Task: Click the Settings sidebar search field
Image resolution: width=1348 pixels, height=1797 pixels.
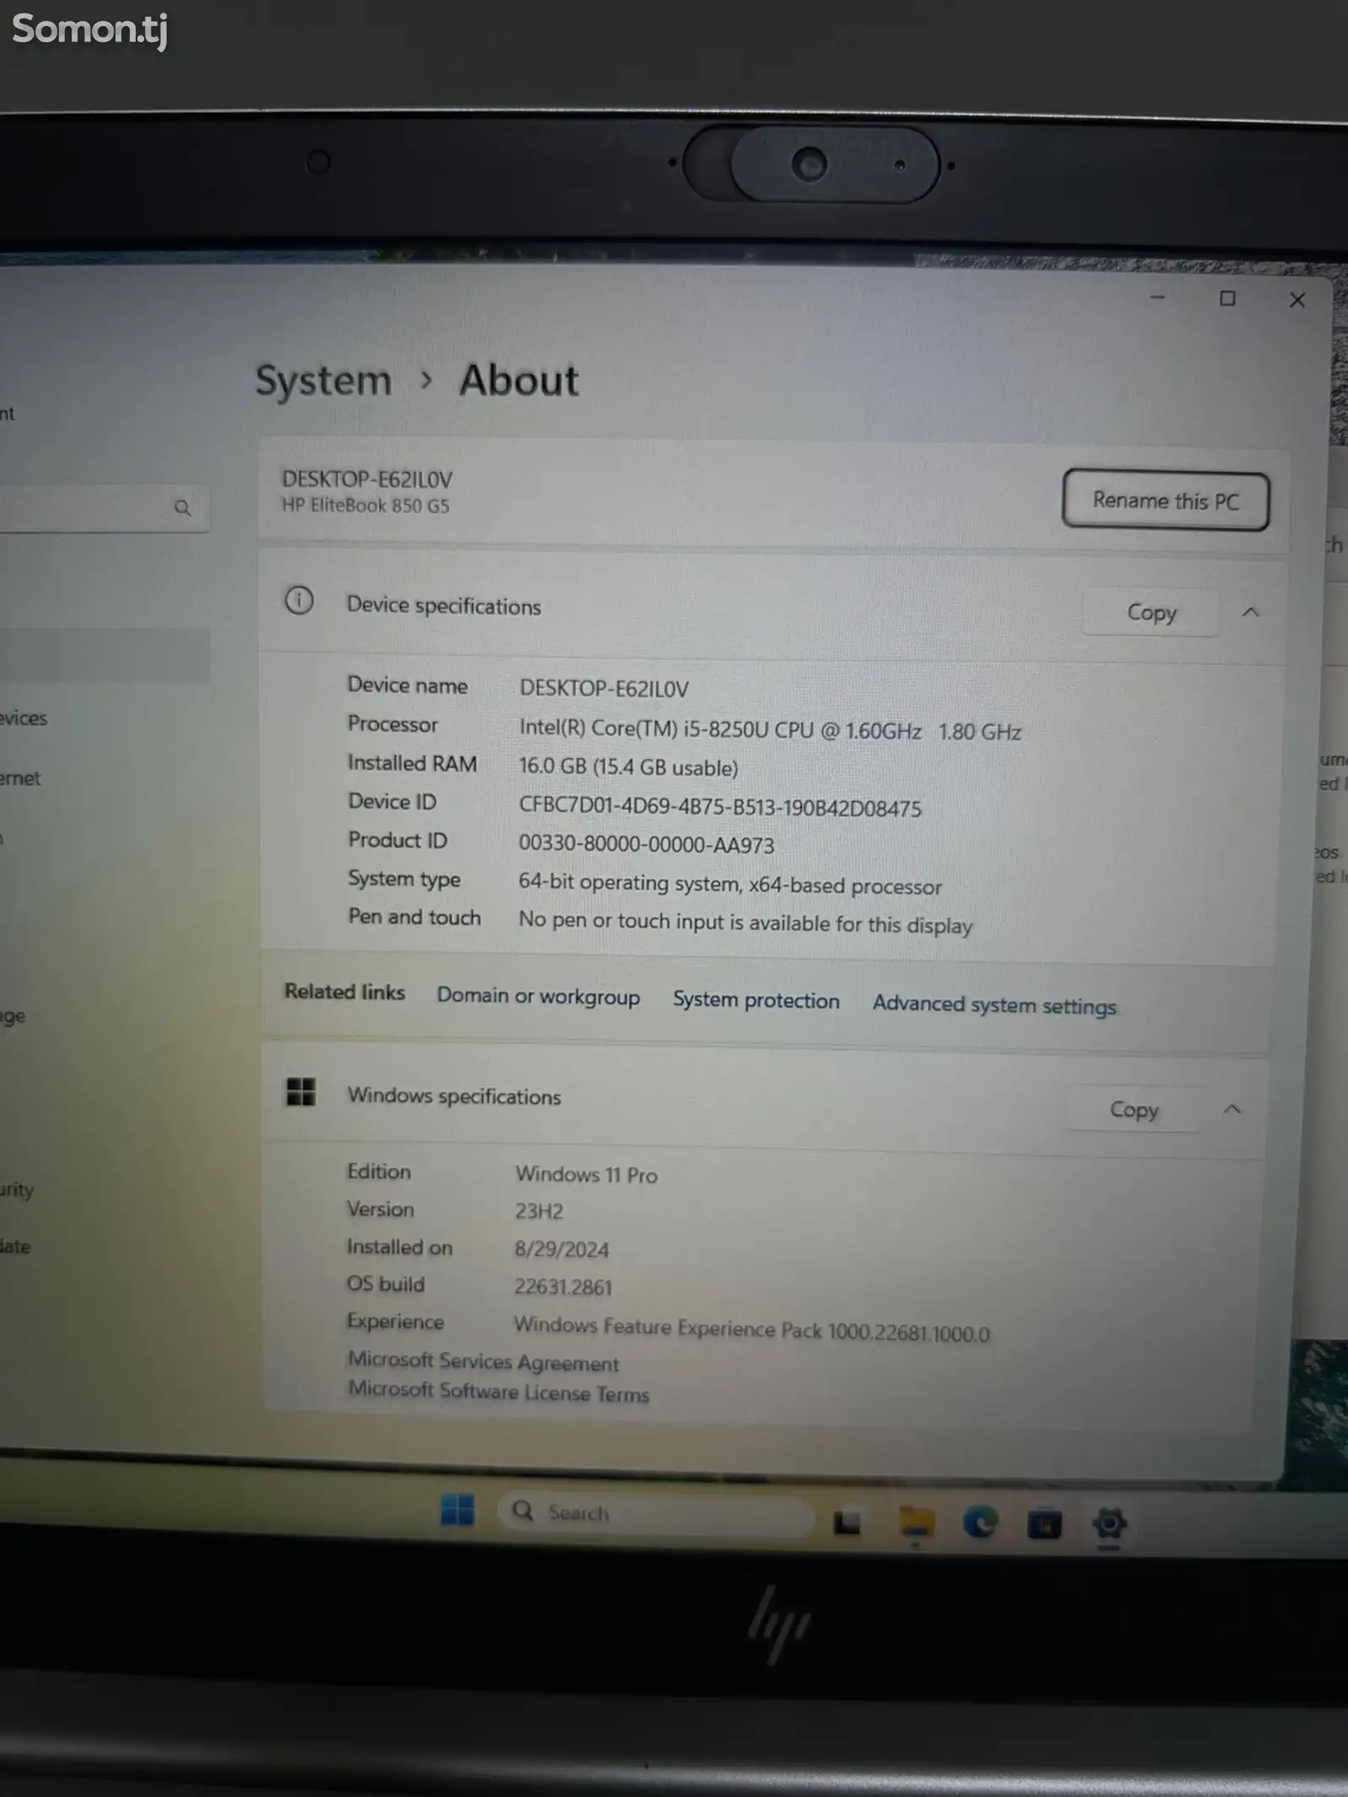Action: click(x=104, y=507)
